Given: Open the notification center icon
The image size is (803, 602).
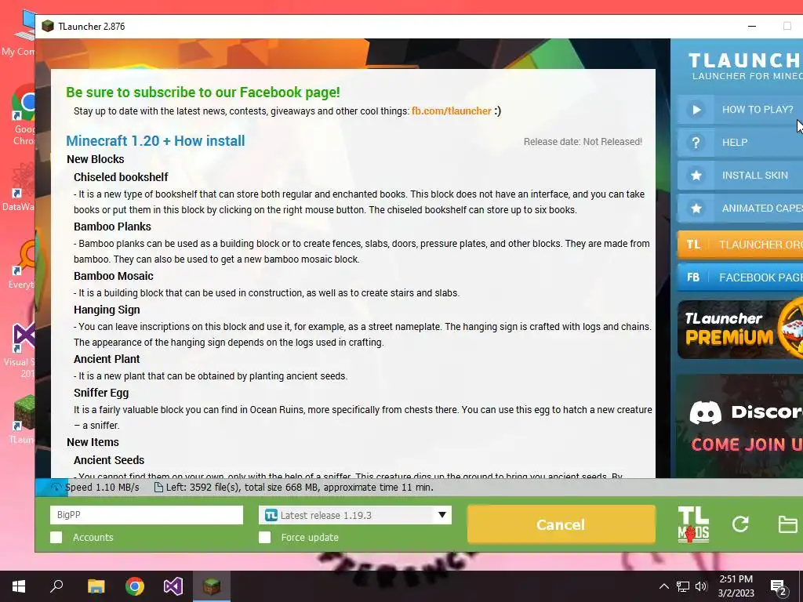Looking at the screenshot, I should click(x=779, y=588).
